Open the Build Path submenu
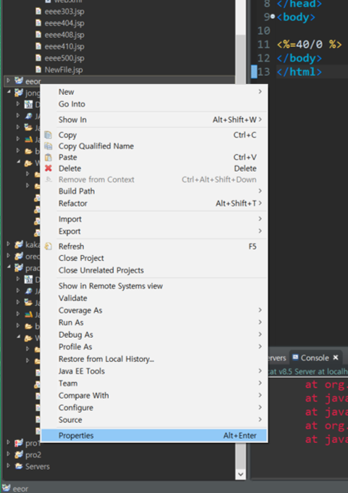 154,191
